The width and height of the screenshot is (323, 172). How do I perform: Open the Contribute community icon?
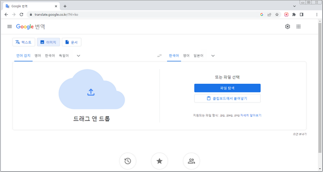coord(191,161)
